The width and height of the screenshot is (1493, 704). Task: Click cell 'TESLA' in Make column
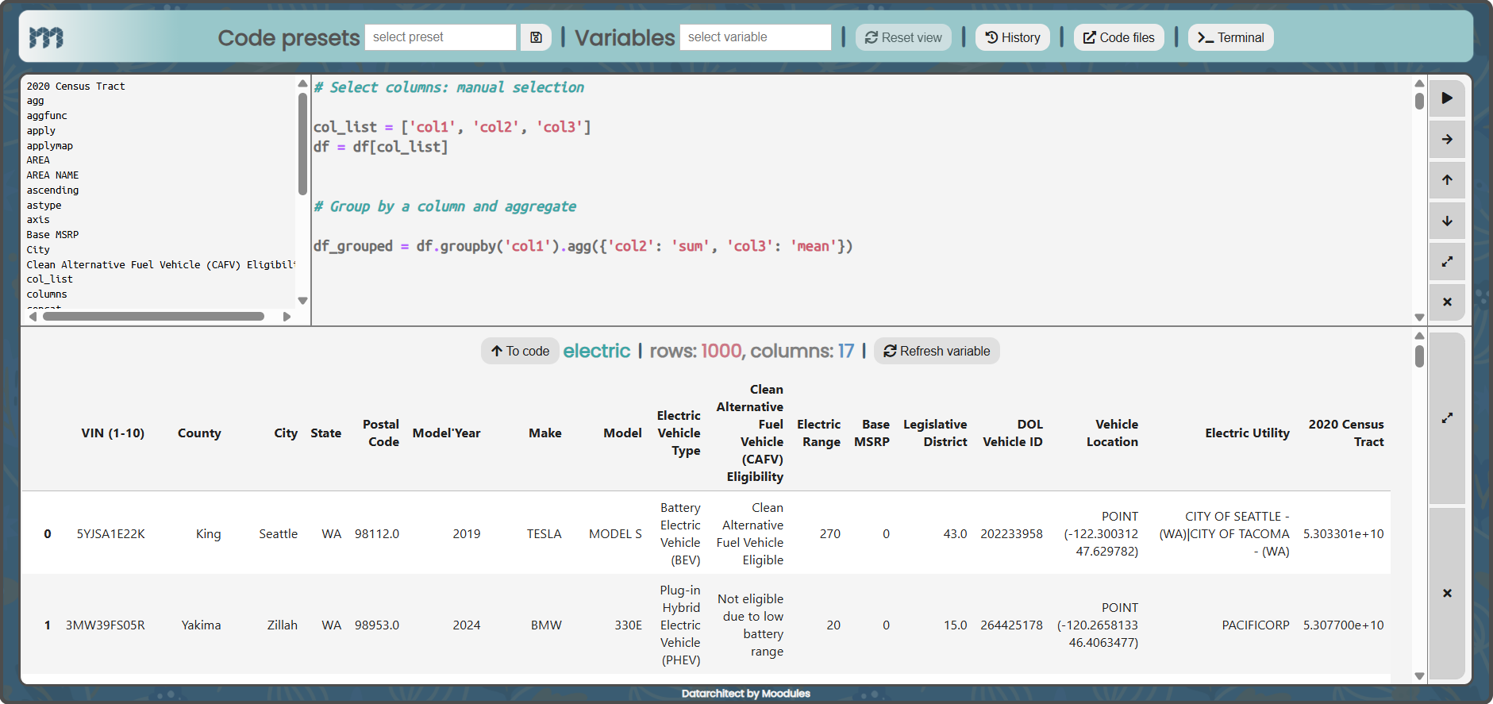coord(544,534)
